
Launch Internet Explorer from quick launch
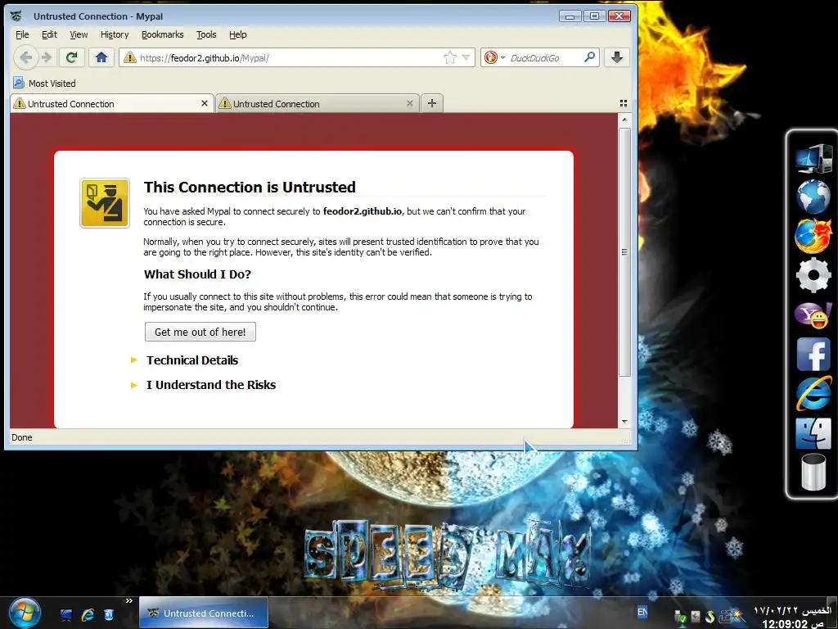[88, 615]
